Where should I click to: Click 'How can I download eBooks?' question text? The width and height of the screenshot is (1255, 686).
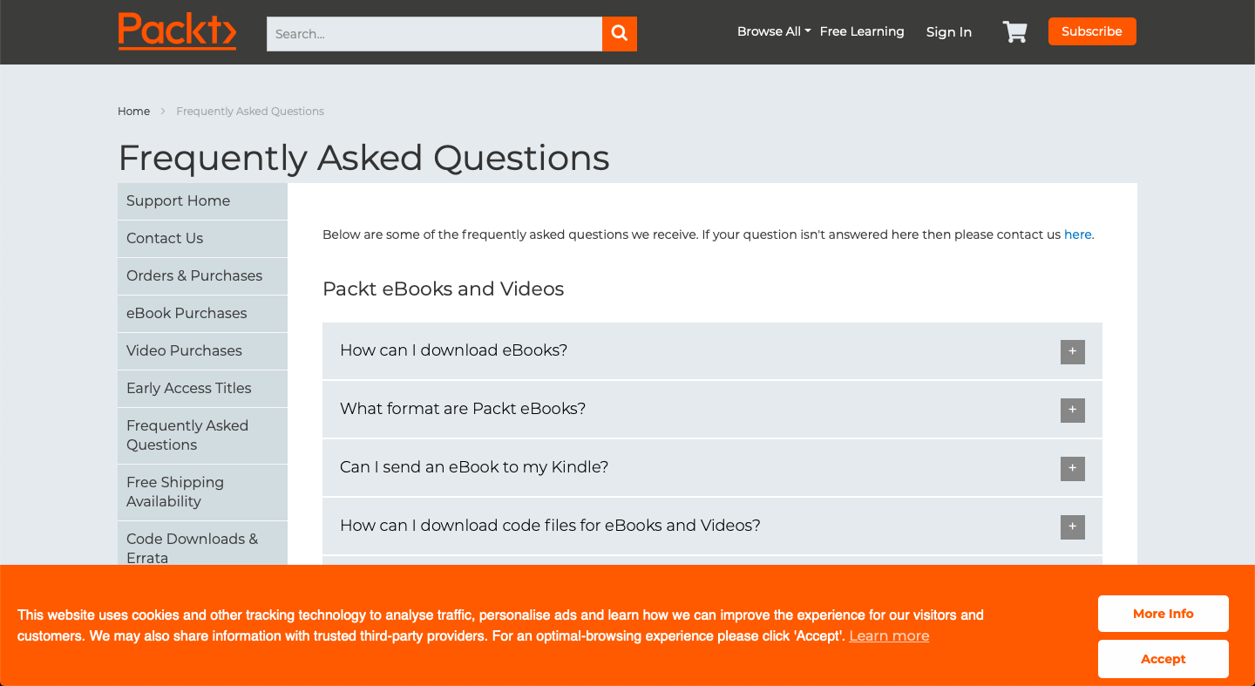pos(453,350)
